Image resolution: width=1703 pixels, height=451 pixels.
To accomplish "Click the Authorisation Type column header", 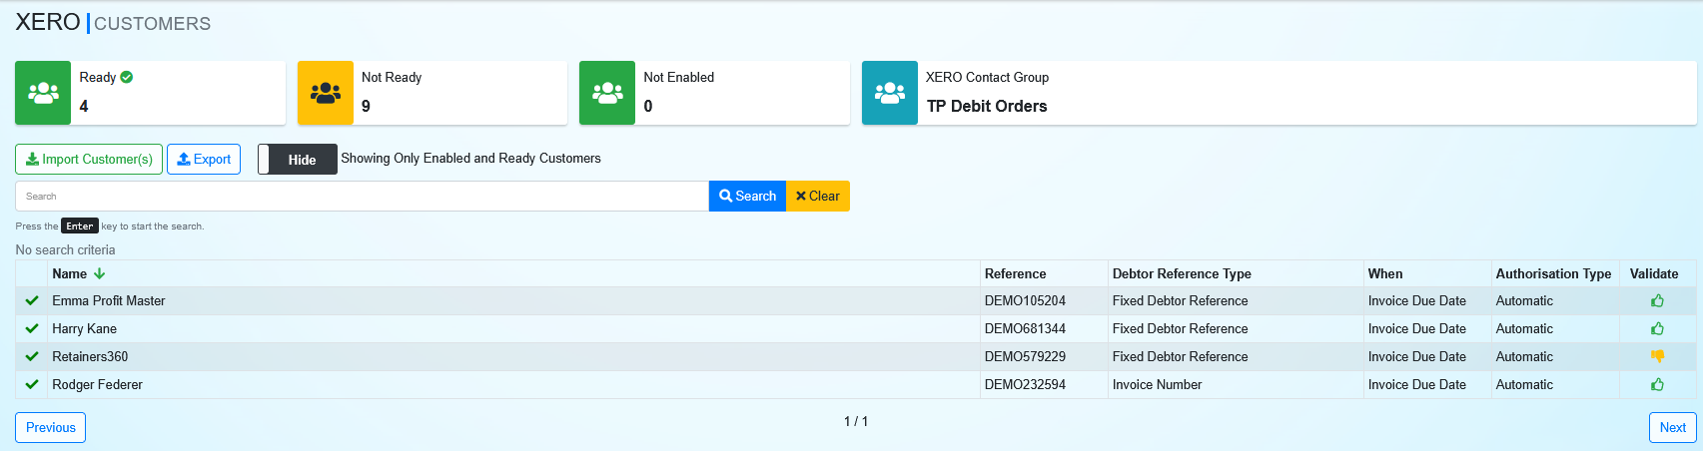I will (x=1553, y=273).
